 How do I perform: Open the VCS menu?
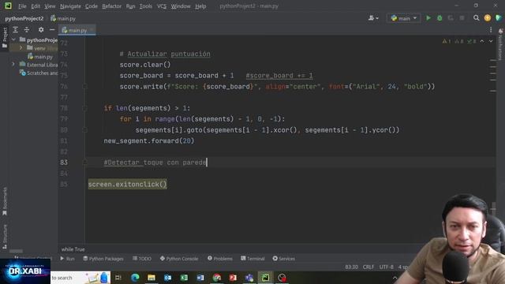[161, 6]
